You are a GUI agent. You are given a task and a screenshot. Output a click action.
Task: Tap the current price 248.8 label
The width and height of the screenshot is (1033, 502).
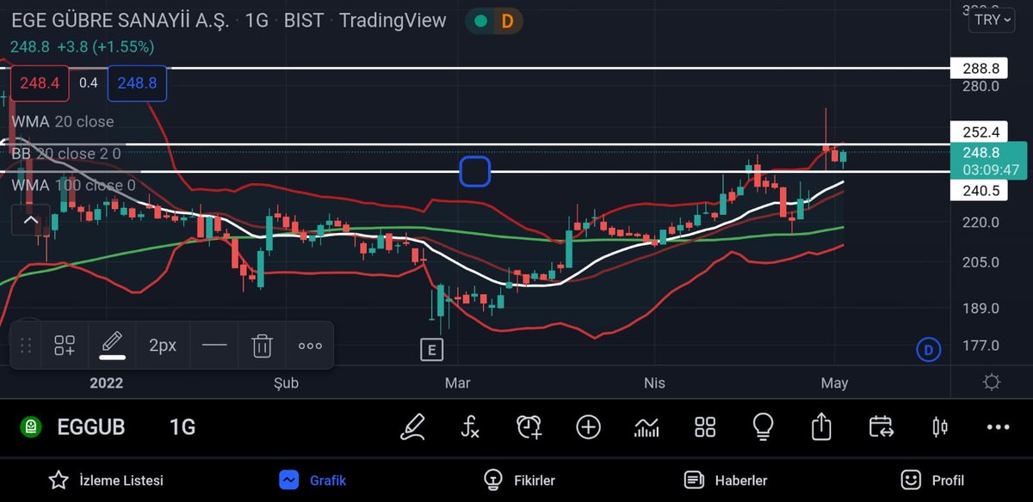point(990,161)
